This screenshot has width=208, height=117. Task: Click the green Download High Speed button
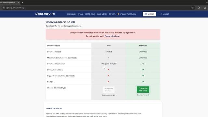point(143,90)
